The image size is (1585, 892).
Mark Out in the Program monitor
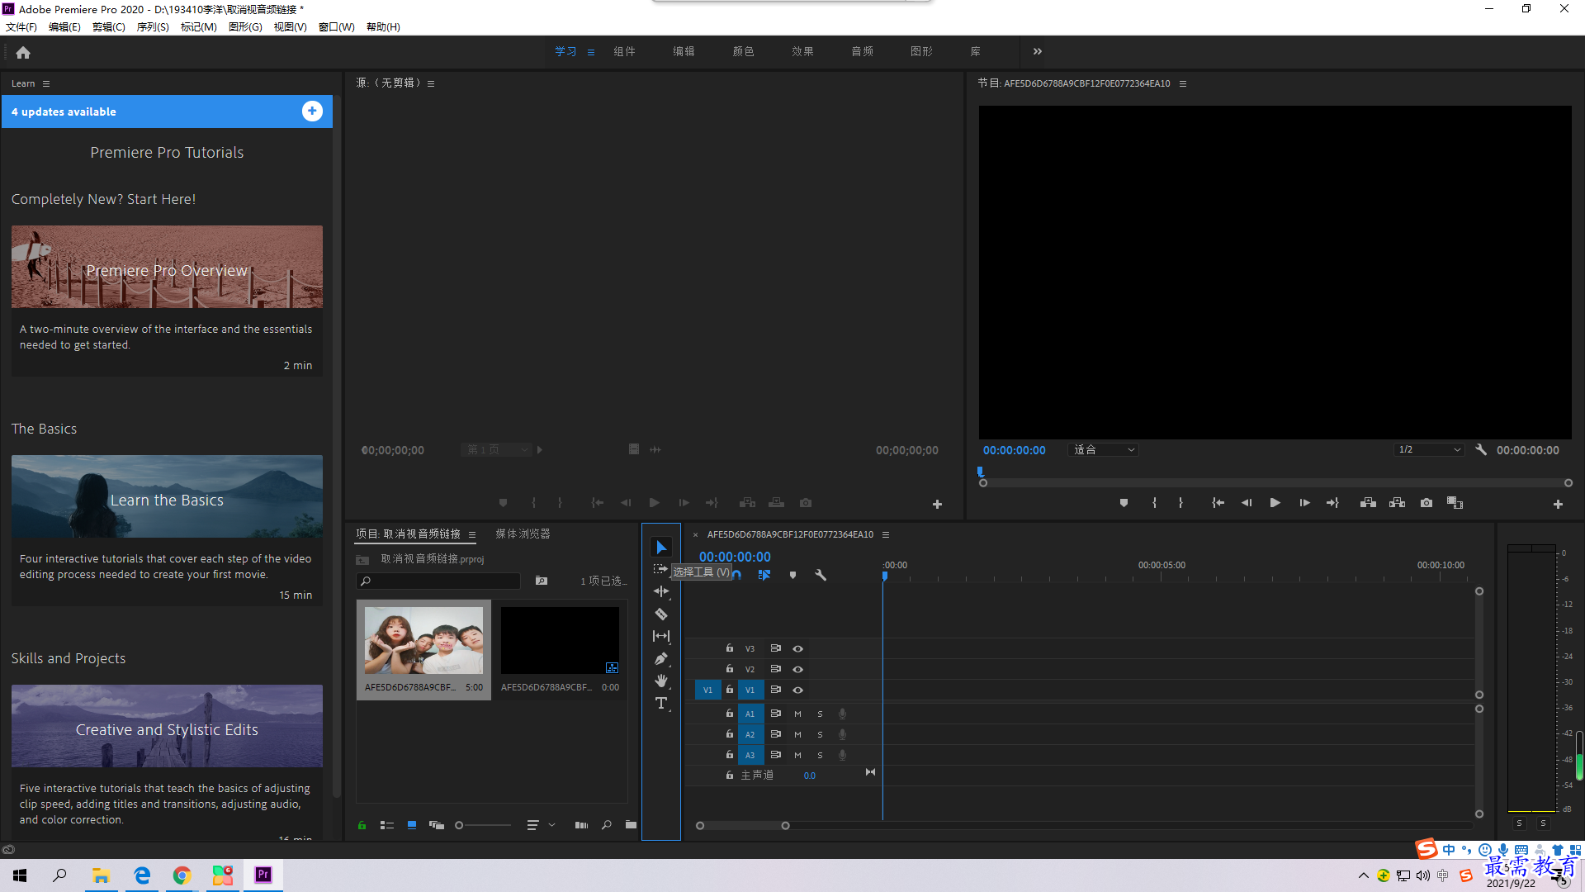[1180, 503]
